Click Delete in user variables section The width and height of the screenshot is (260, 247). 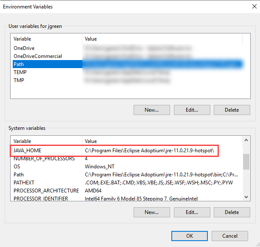(x=232, y=110)
